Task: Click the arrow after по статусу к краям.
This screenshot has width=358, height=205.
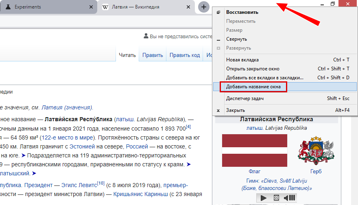Action: tap(189, 164)
